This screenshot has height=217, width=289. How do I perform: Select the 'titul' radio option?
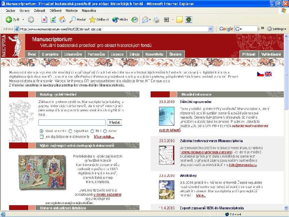92,131
